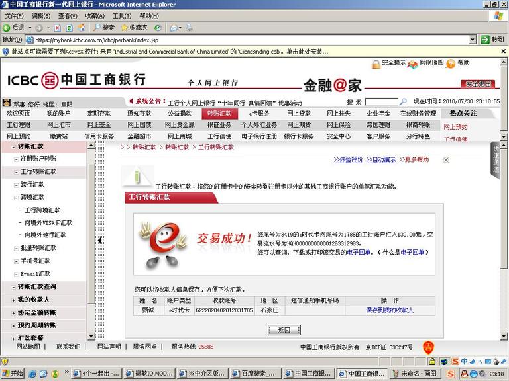
Task: Click the Home icon in IE toolbar
Action: (82, 28)
